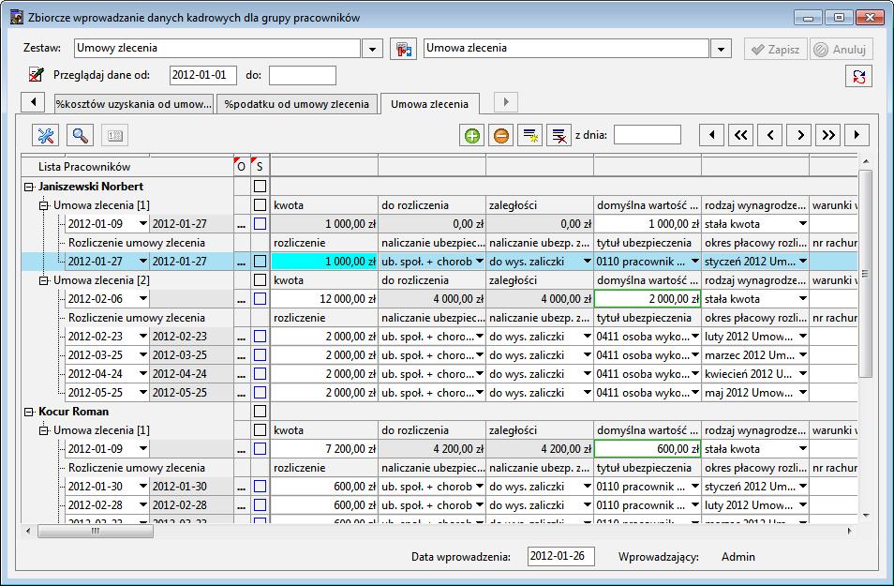894x586 pixels.
Task: Open the luty 2012 period dropdown in the 2012-02-23 row
Action: pos(803,337)
